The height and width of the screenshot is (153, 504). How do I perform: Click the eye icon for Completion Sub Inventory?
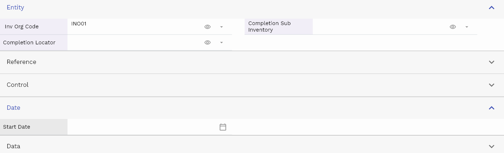coord(453,27)
